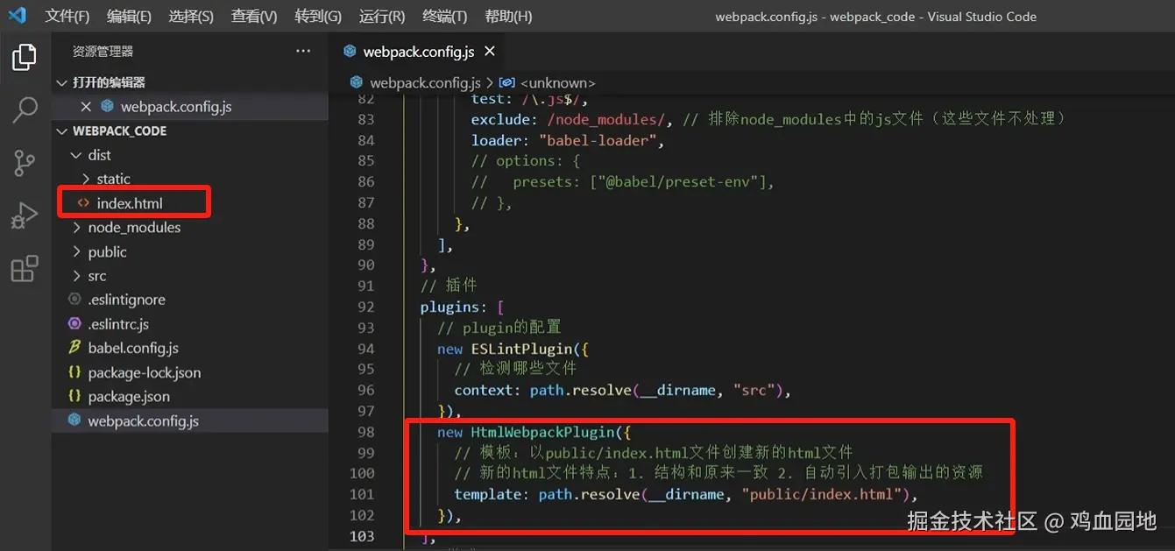Open the .eslintrc.js file
1175x551 pixels.
[118, 324]
